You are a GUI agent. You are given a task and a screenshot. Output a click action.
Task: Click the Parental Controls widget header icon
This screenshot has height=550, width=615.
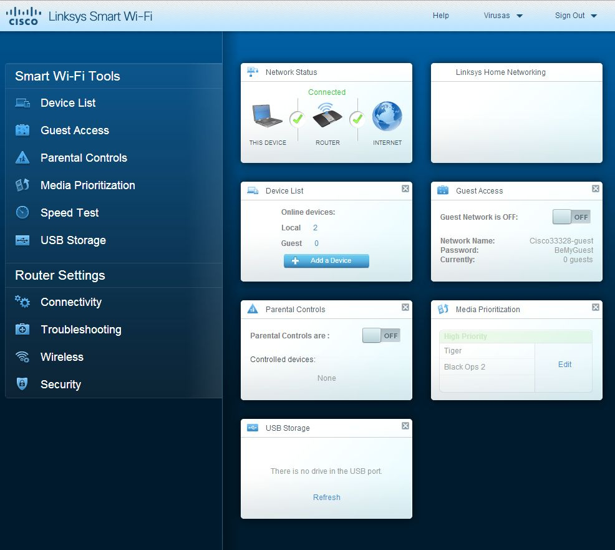click(x=253, y=309)
